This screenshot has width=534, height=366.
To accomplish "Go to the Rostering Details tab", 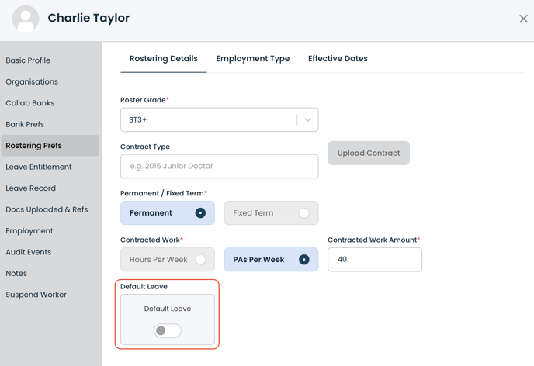I will (x=164, y=58).
